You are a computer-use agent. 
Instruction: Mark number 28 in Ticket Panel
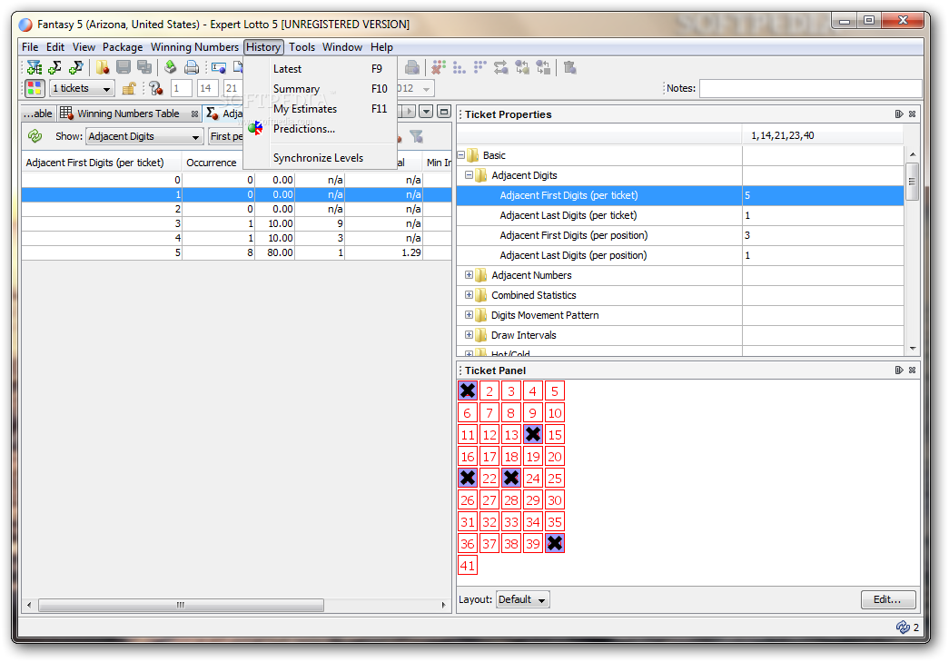510,499
